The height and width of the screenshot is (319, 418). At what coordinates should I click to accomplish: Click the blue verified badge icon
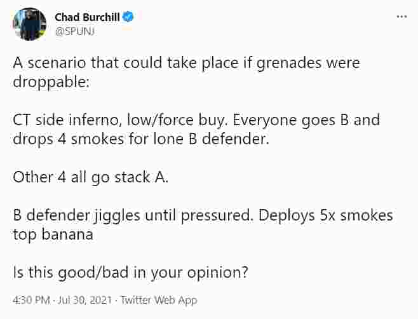pos(128,17)
